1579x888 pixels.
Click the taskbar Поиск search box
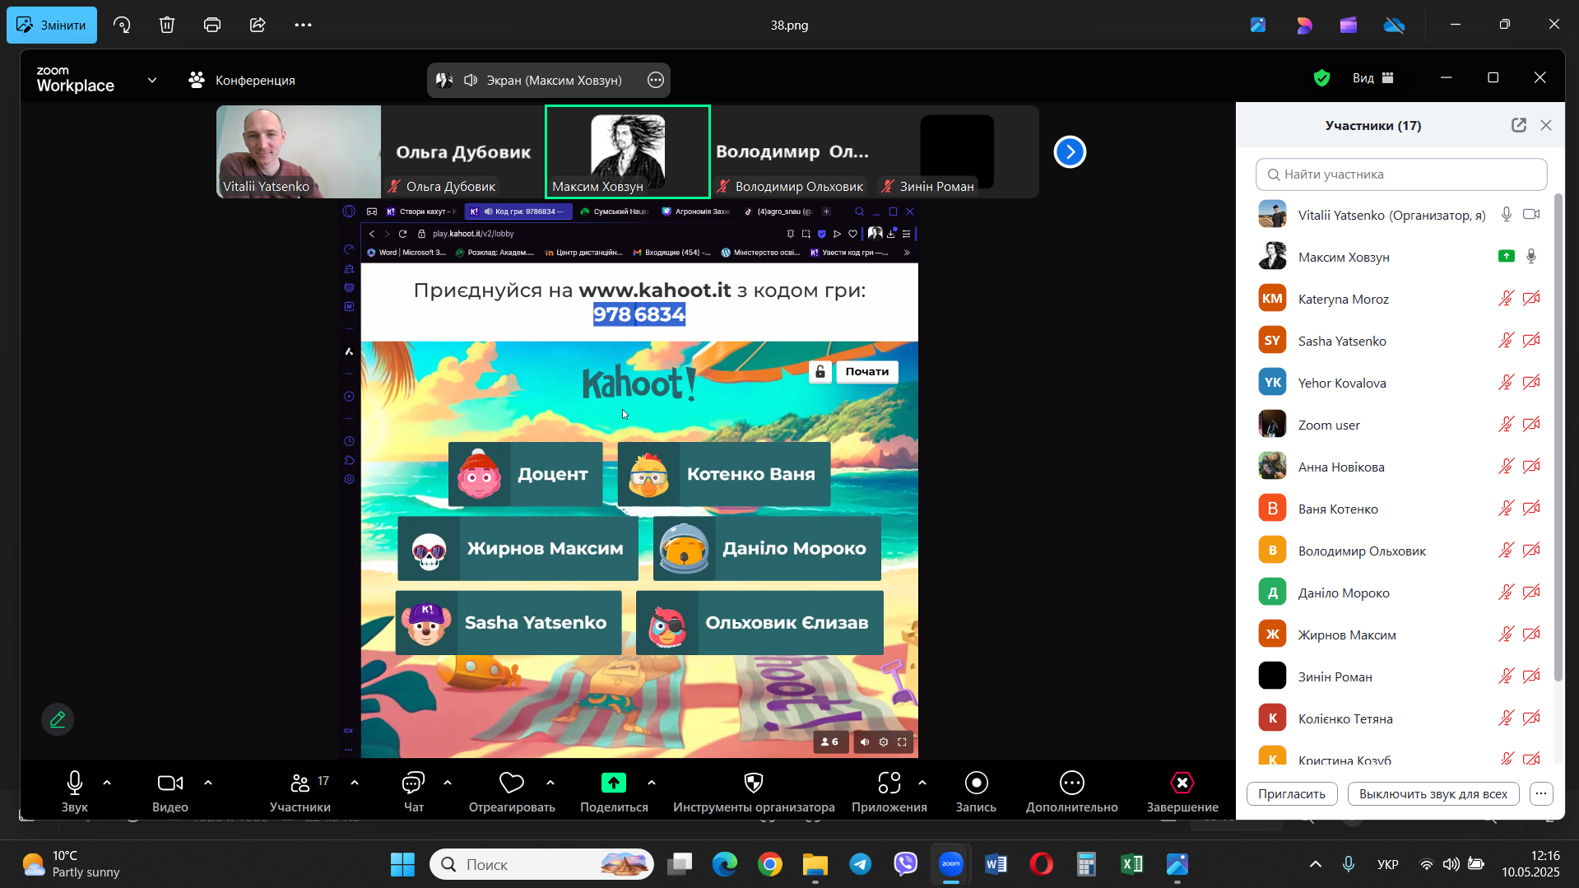541,864
